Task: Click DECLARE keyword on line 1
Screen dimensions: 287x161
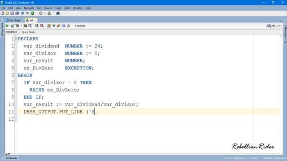Action: 28,39
